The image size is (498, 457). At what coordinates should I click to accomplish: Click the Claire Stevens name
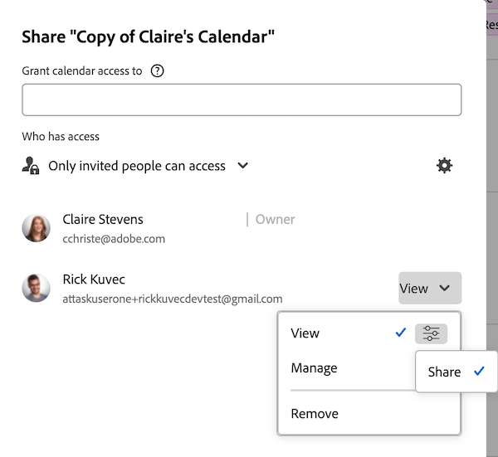pos(103,220)
